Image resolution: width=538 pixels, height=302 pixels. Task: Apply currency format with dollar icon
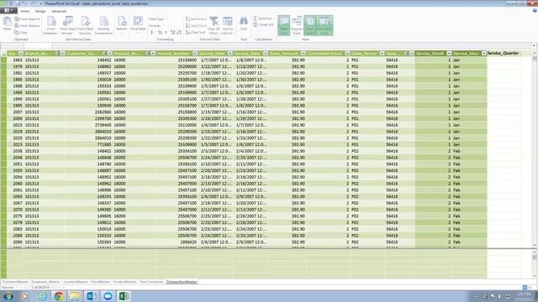(152, 32)
